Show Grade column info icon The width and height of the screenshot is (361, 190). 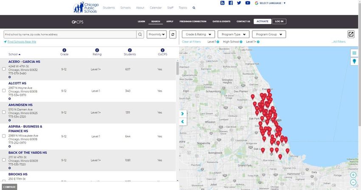click(64, 50)
